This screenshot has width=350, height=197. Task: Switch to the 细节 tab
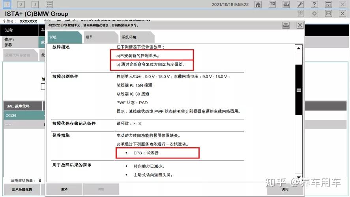(x=101, y=37)
